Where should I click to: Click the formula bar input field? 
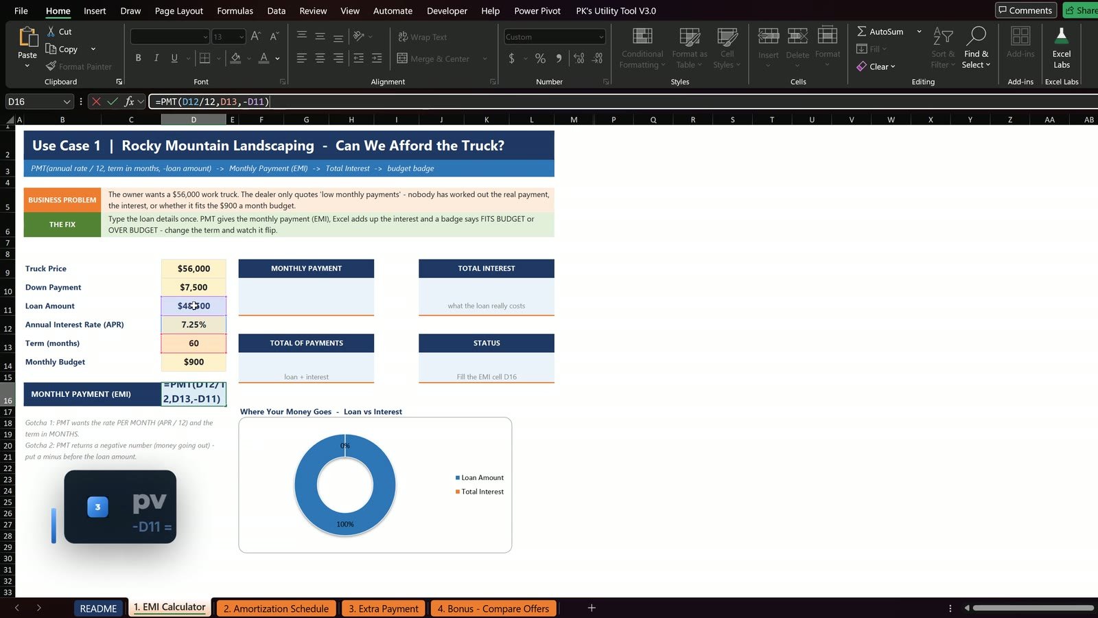(x=623, y=102)
